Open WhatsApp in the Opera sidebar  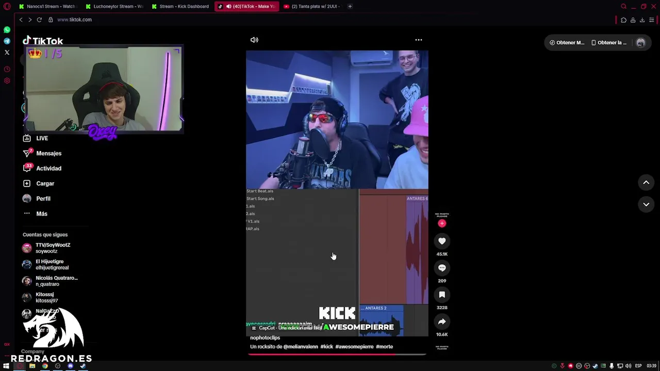pos(7,30)
